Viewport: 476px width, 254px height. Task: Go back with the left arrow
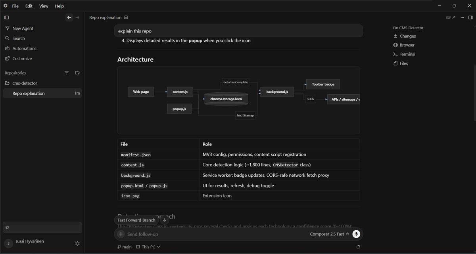(x=69, y=17)
